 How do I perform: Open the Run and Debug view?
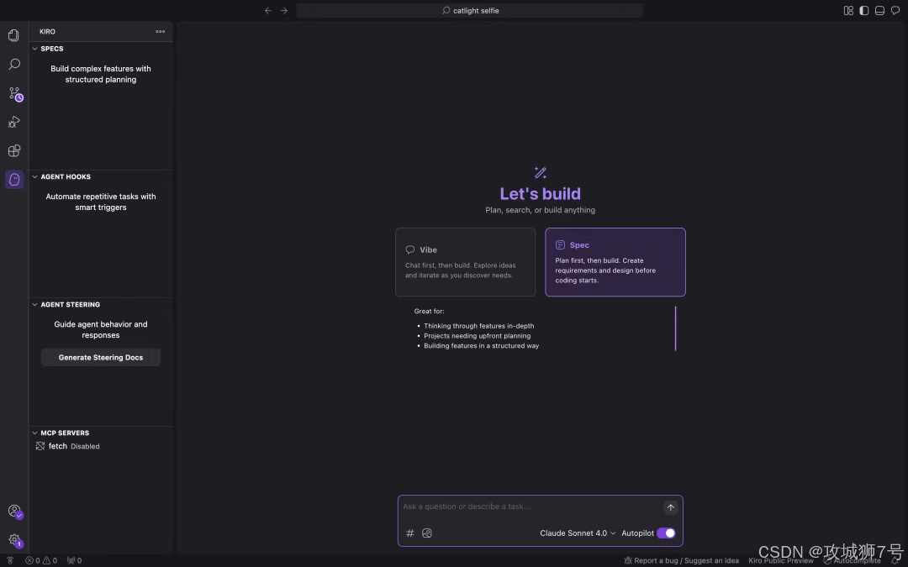pos(14,122)
